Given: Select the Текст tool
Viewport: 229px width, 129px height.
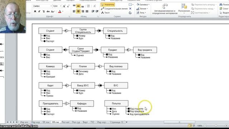Looking at the screenshot, I should tap(105, 13).
